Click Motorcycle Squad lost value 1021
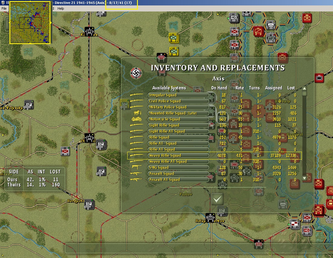Image resolution: width=333 pixels, height=258 pixels. coord(292,119)
